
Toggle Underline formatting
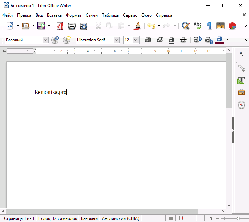click(172, 40)
